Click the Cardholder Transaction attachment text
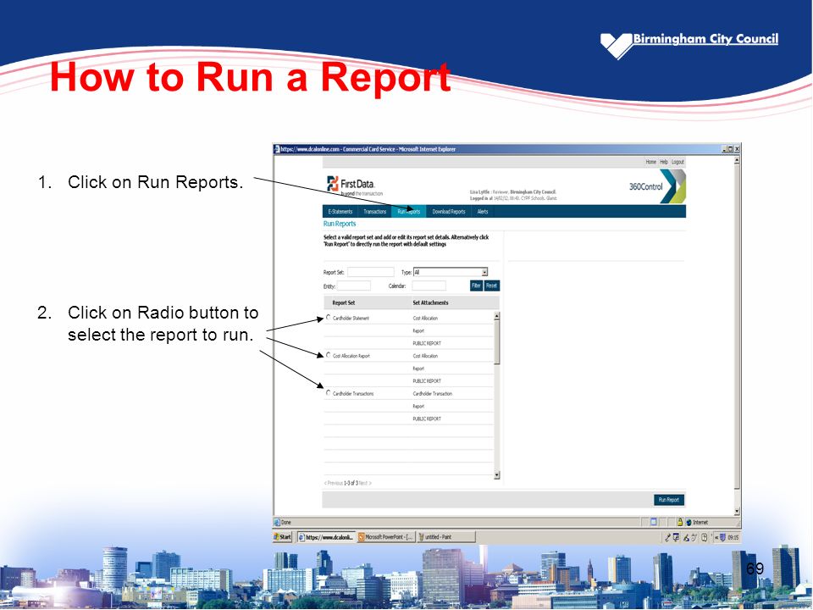Viewport: 813px width, 610px height. click(433, 394)
